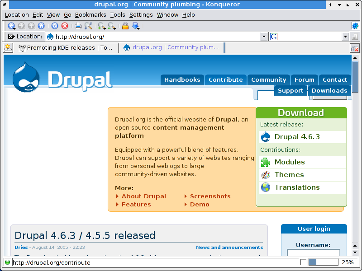Click the author name Dries

click(21, 247)
